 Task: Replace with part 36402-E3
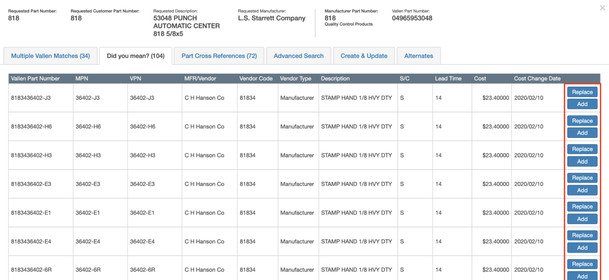[582, 178]
